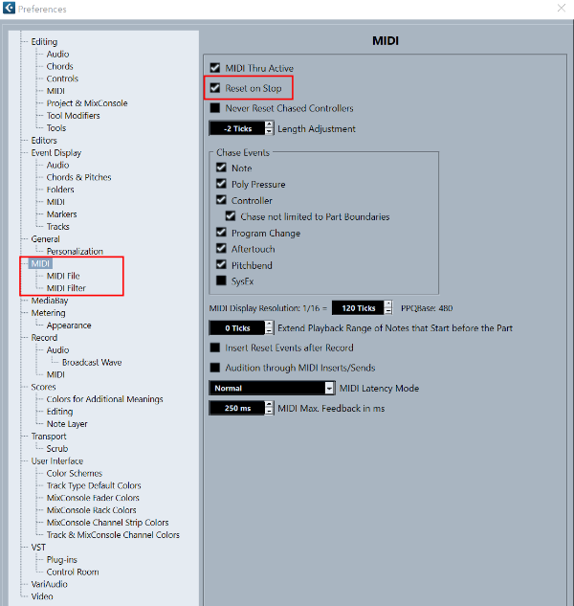Open Audio under Editing
The image size is (574, 606).
tap(57, 55)
